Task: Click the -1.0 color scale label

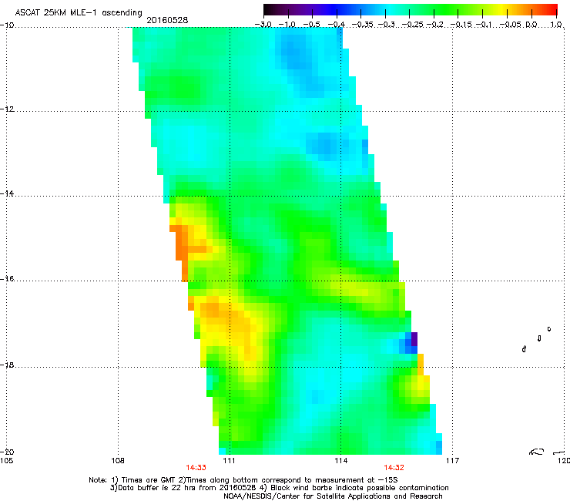Action: pyautogui.click(x=287, y=25)
